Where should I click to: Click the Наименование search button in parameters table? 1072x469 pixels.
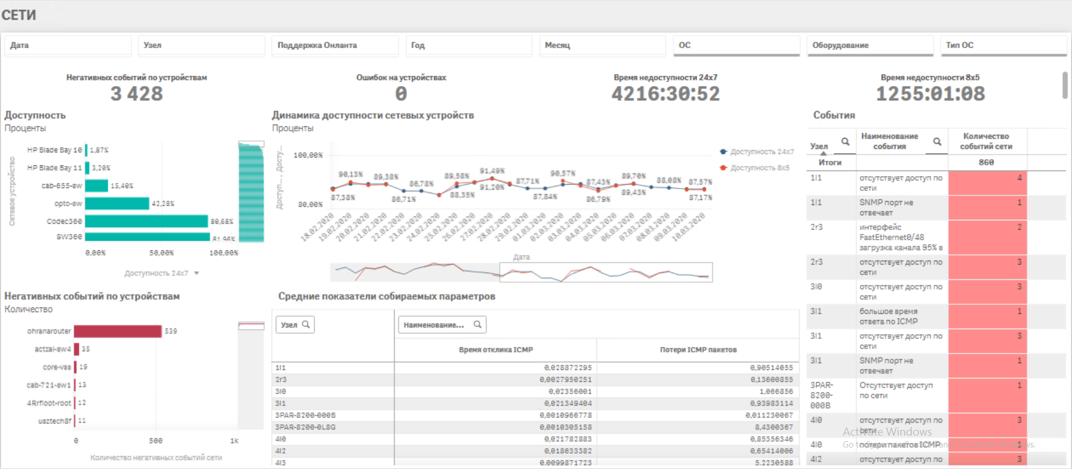[442, 325]
